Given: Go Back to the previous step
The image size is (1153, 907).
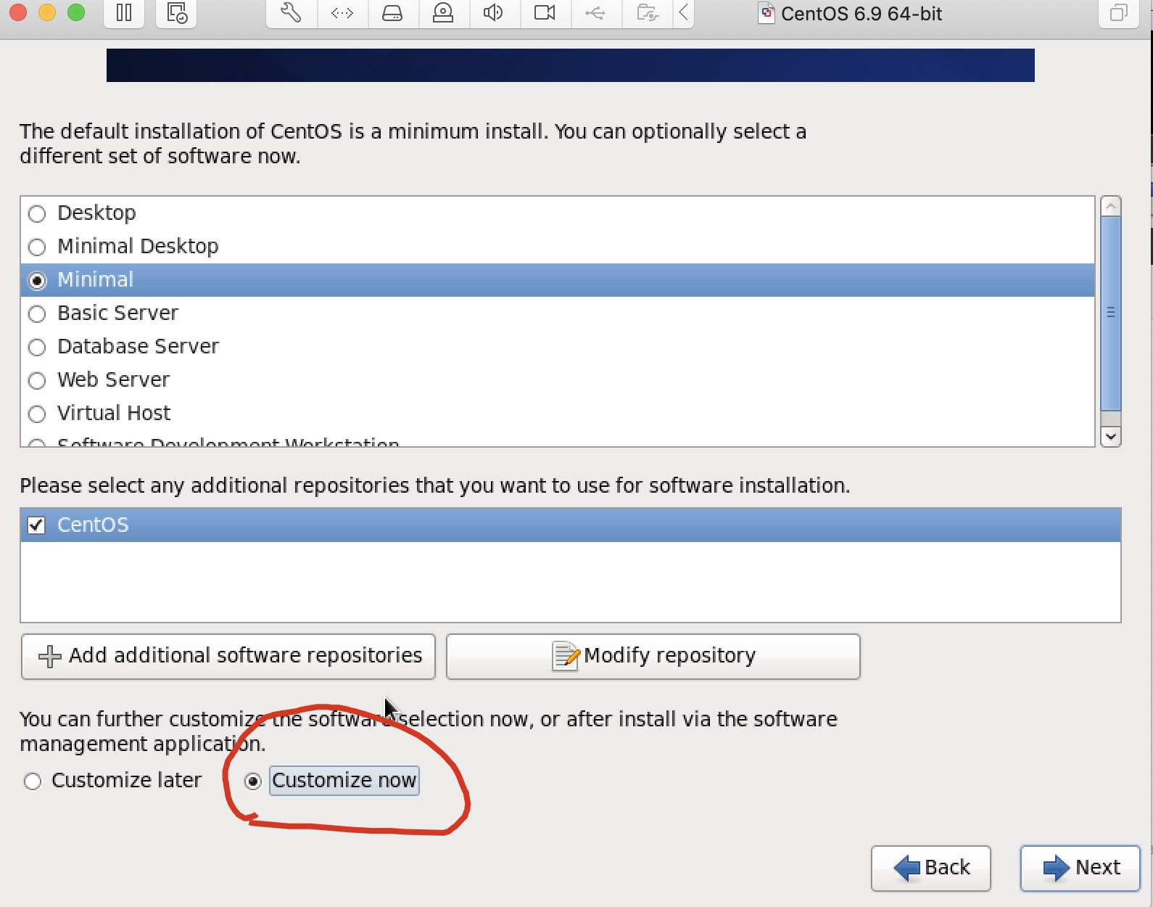Looking at the screenshot, I should coord(931,868).
